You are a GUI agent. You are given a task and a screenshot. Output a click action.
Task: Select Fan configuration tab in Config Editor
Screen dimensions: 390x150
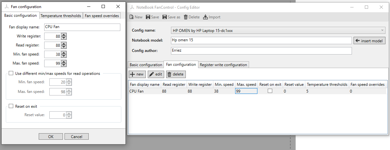click(181, 65)
